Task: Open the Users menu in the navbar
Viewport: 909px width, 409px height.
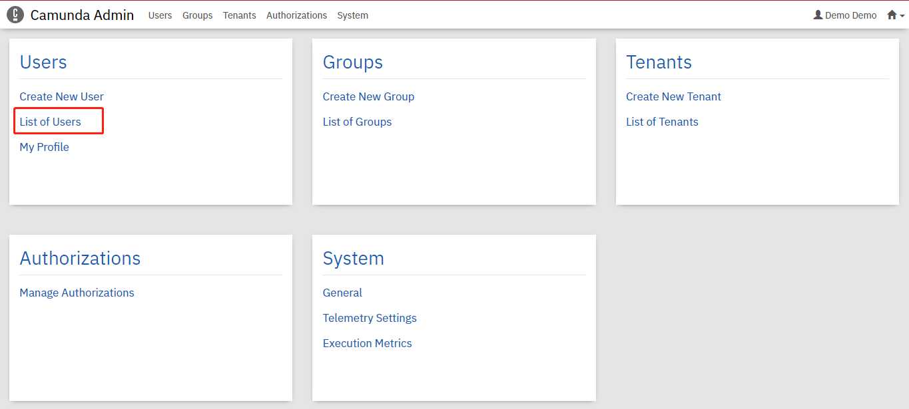Action: [160, 15]
